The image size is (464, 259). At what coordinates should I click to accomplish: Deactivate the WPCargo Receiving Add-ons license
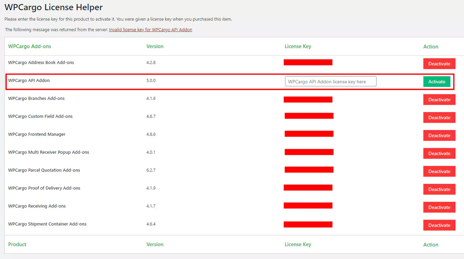[x=439, y=207]
